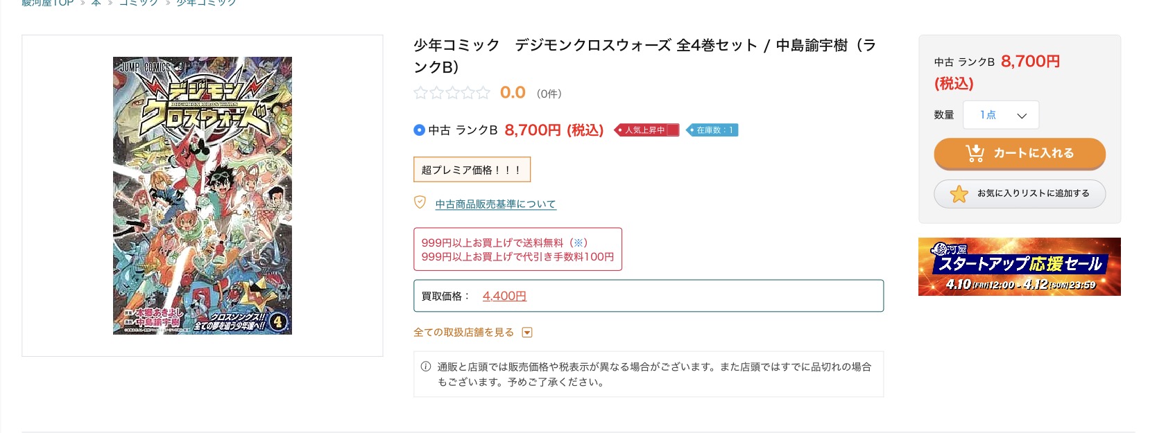
Task: Click the 4,400円 buyback price link
Action: point(504,296)
